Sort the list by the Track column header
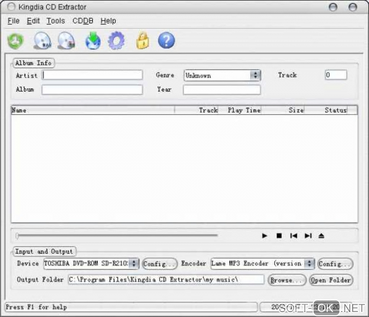Image resolution: width=369 pixels, height=317 pixels. (x=197, y=110)
